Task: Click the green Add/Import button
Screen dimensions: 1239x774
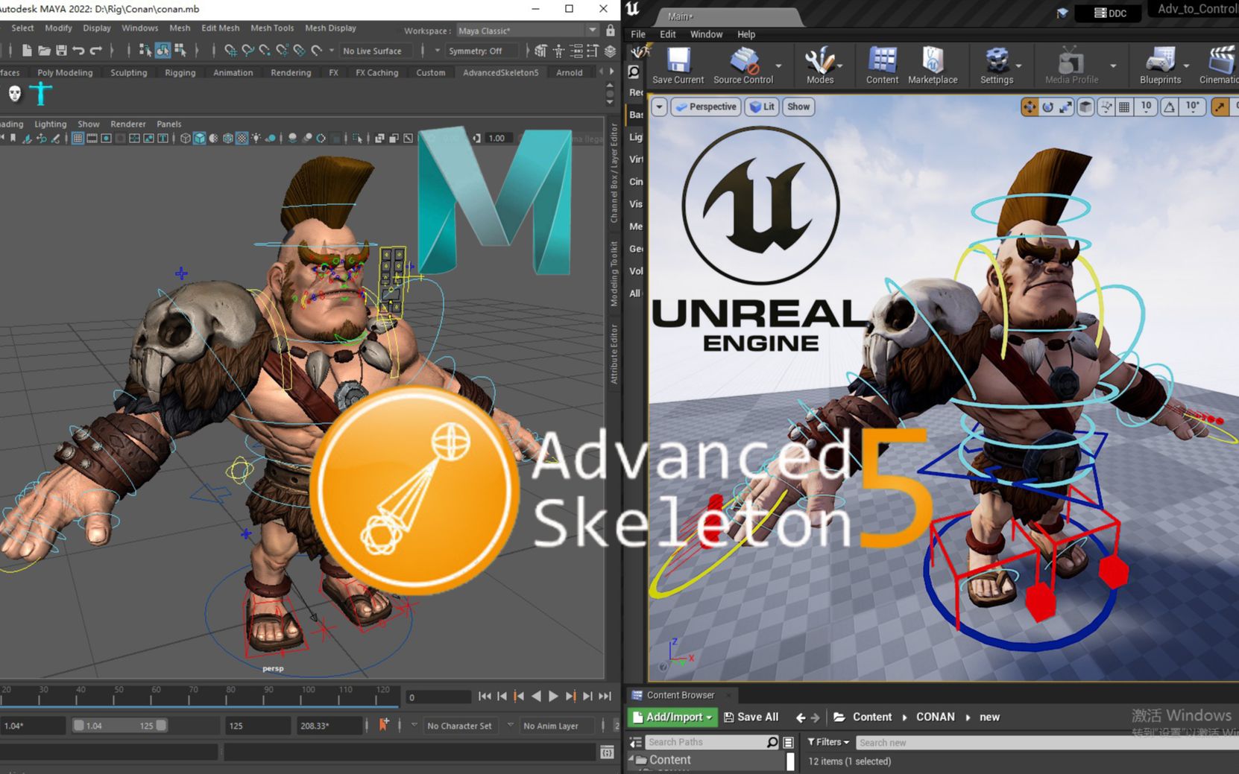Action: point(671,717)
